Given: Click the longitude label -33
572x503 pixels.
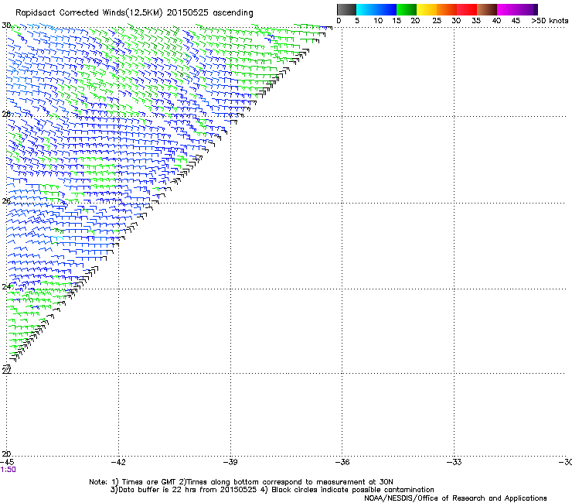Looking at the screenshot, I should click(455, 462).
